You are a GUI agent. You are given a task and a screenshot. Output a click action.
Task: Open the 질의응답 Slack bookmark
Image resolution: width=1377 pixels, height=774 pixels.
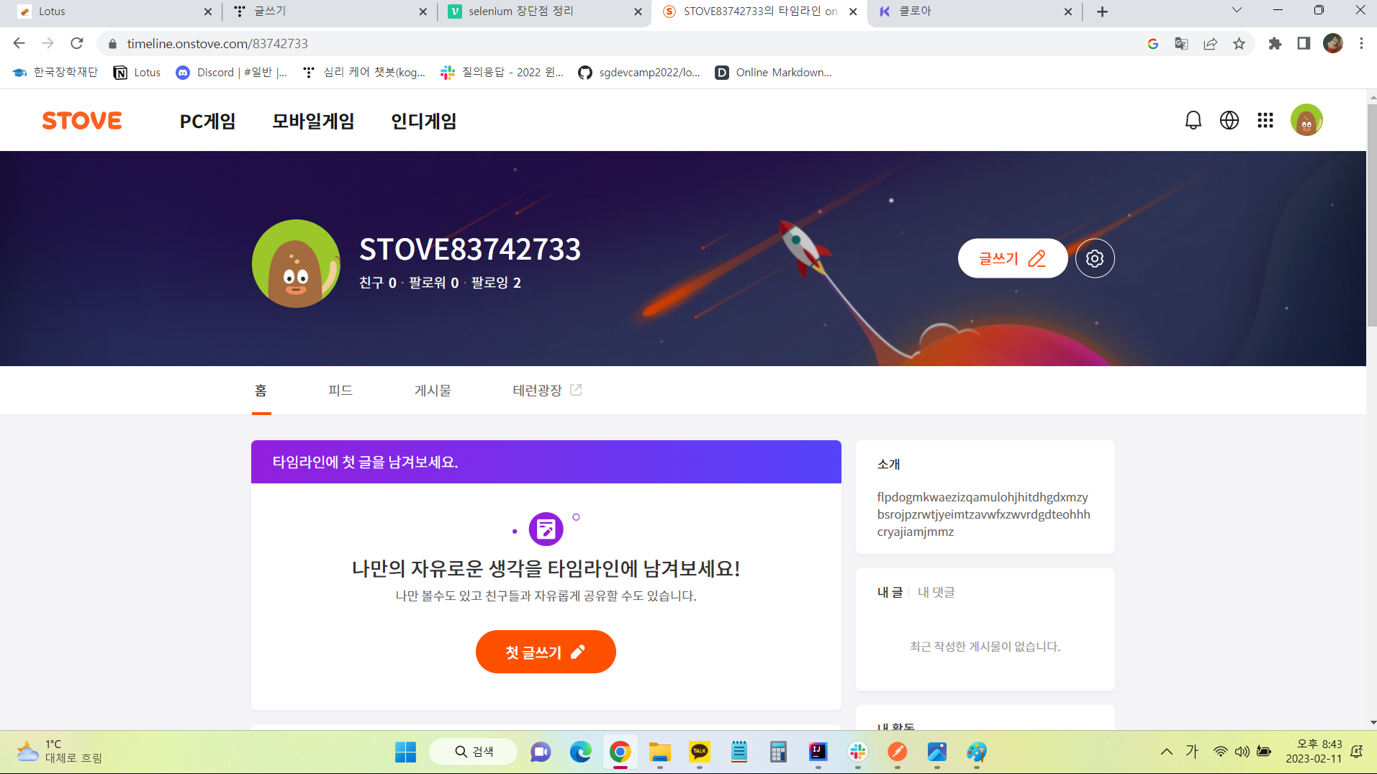pyautogui.click(x=502, y=72)
